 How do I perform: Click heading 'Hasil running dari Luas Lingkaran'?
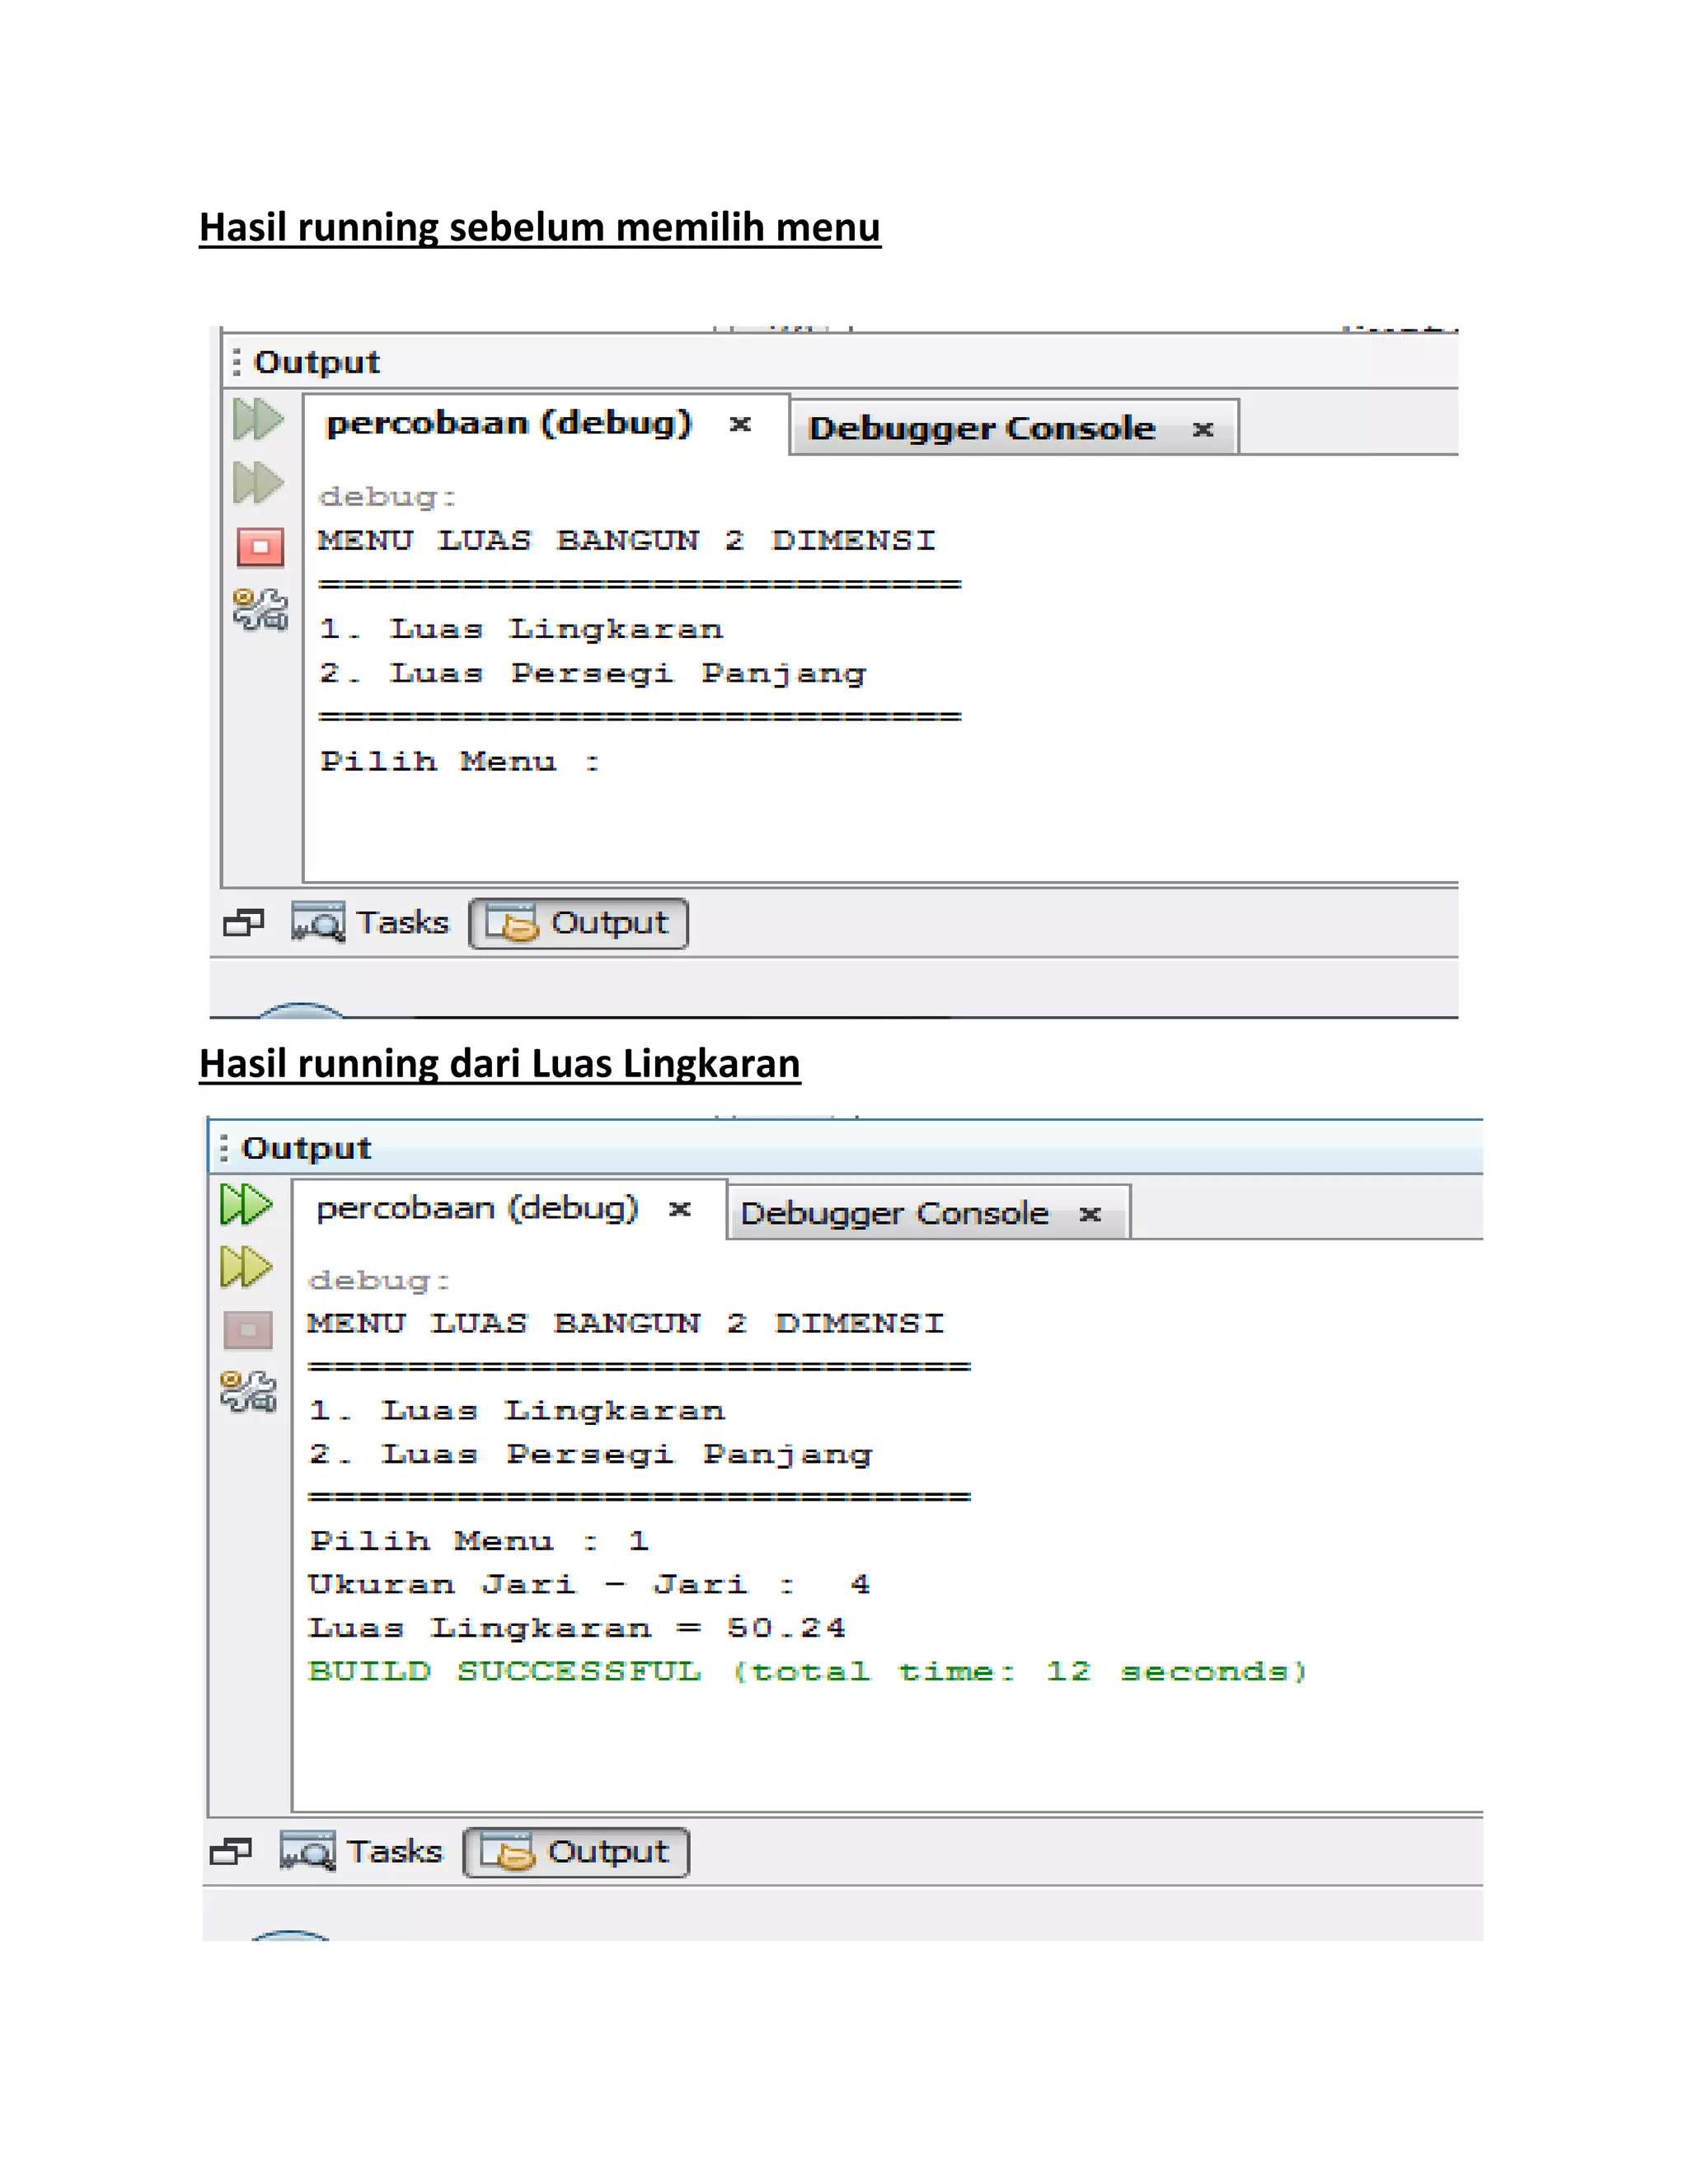(x=500, y=1064)
